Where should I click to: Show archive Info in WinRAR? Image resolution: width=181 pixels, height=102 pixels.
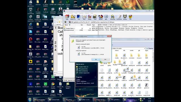tap(106, 17)
